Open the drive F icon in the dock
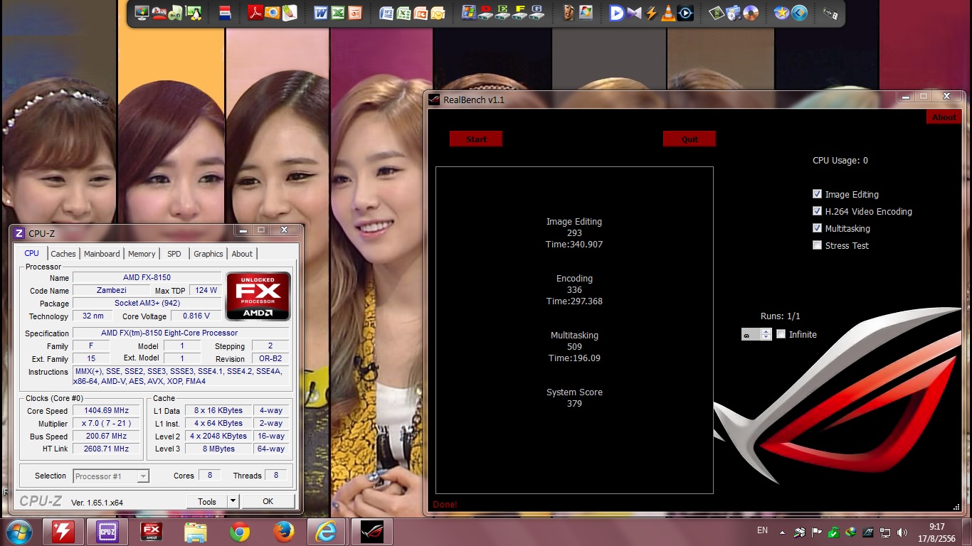Screen dimensions: 972x546 (520, 13)
